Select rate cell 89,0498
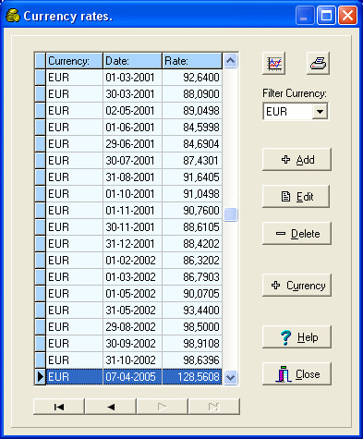Image resolution: width=363 pixels, height=439 pixels. [192, 111]
